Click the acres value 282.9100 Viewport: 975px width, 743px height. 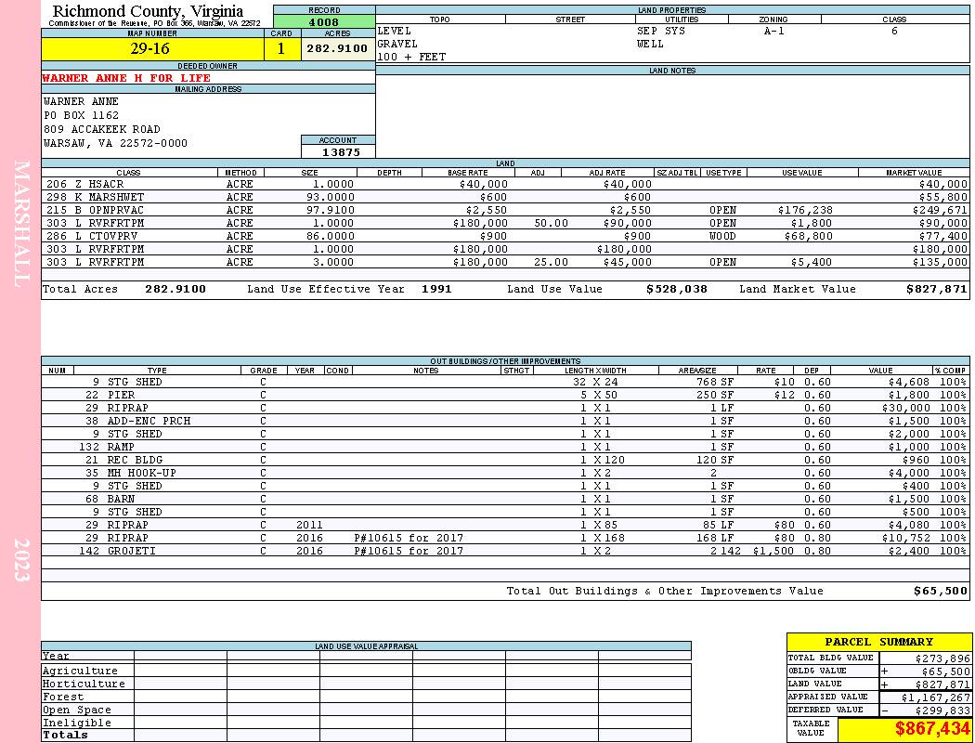338,48
